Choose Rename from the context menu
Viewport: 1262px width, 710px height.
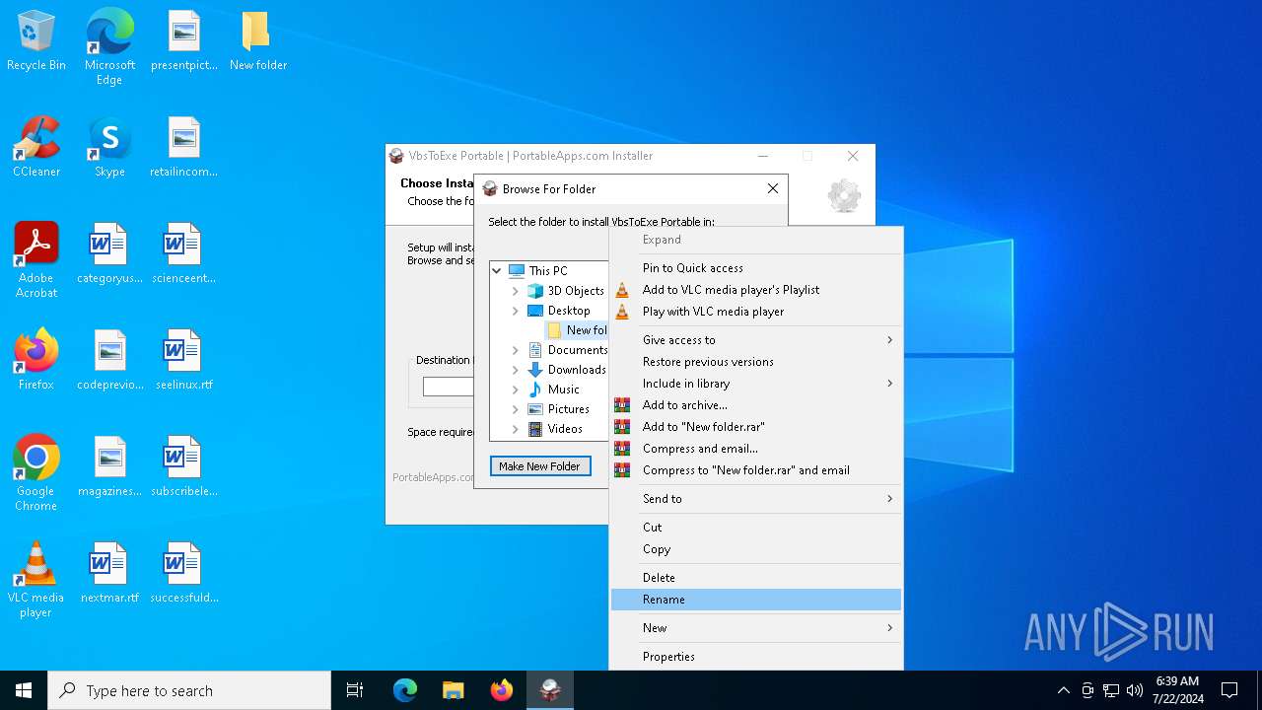click(x=756, y=600)
